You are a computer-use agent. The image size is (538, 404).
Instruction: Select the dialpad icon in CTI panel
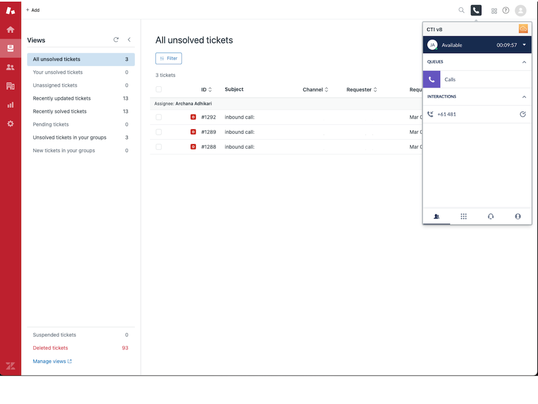coord(463,216)
